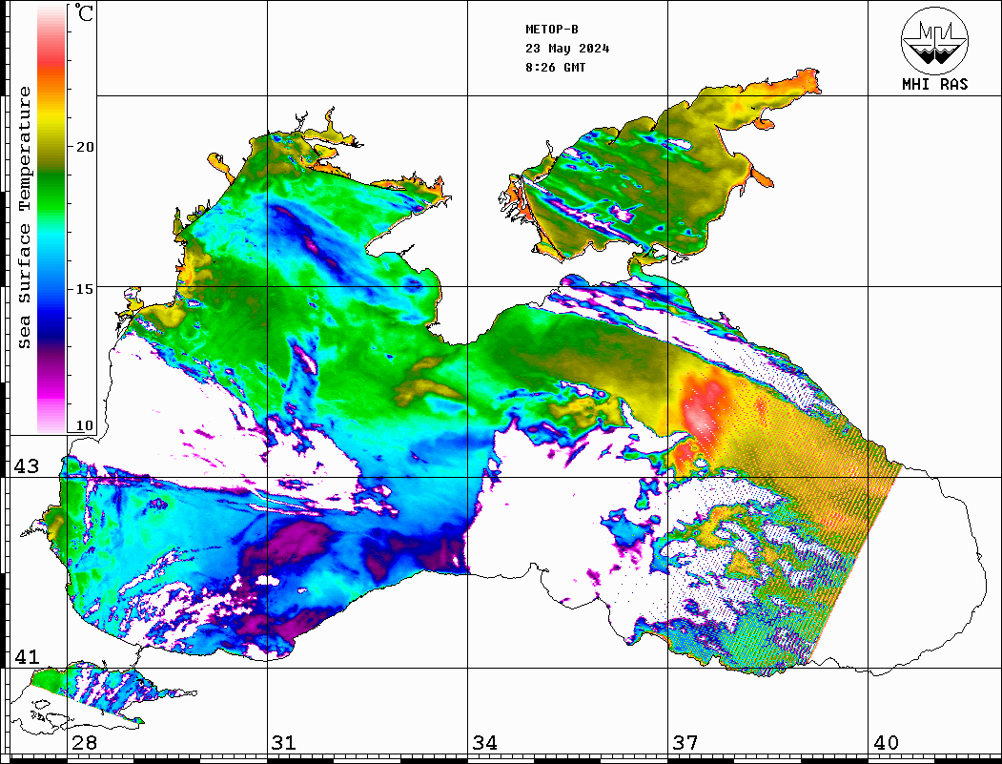The height and width of the screenshot is (764, 1002).
Task: Click latitude label 43
Action: (27, 466)
